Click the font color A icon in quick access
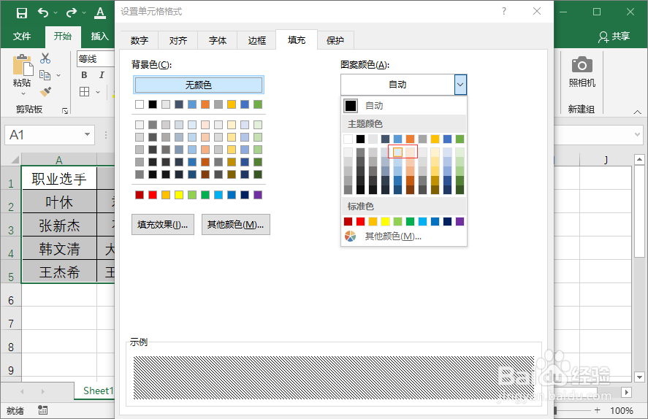 [100, 13]
